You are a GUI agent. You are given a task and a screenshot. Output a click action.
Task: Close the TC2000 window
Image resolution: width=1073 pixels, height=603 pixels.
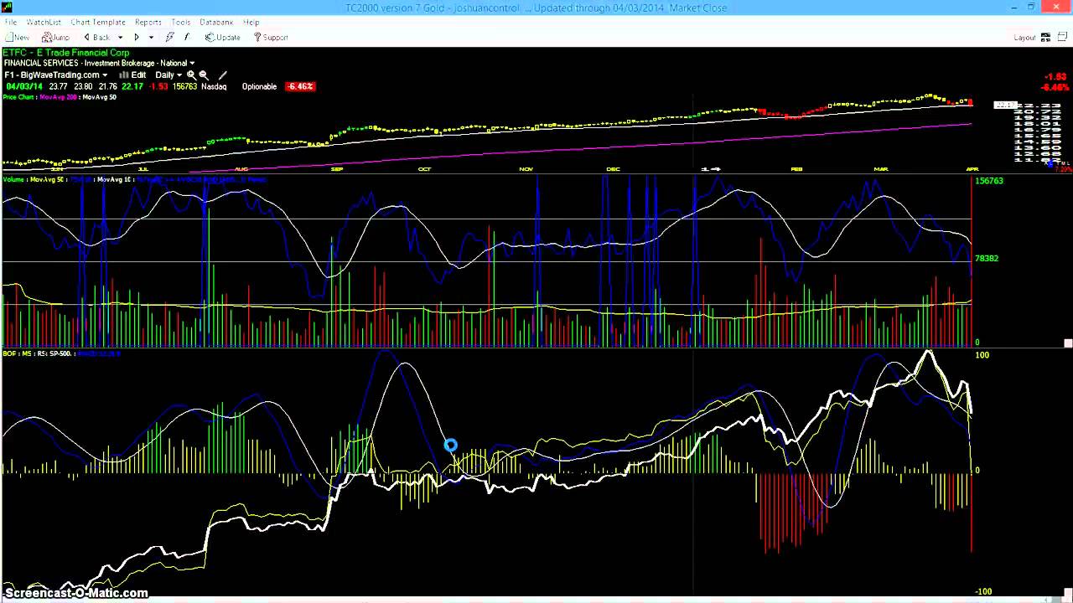1055,8
